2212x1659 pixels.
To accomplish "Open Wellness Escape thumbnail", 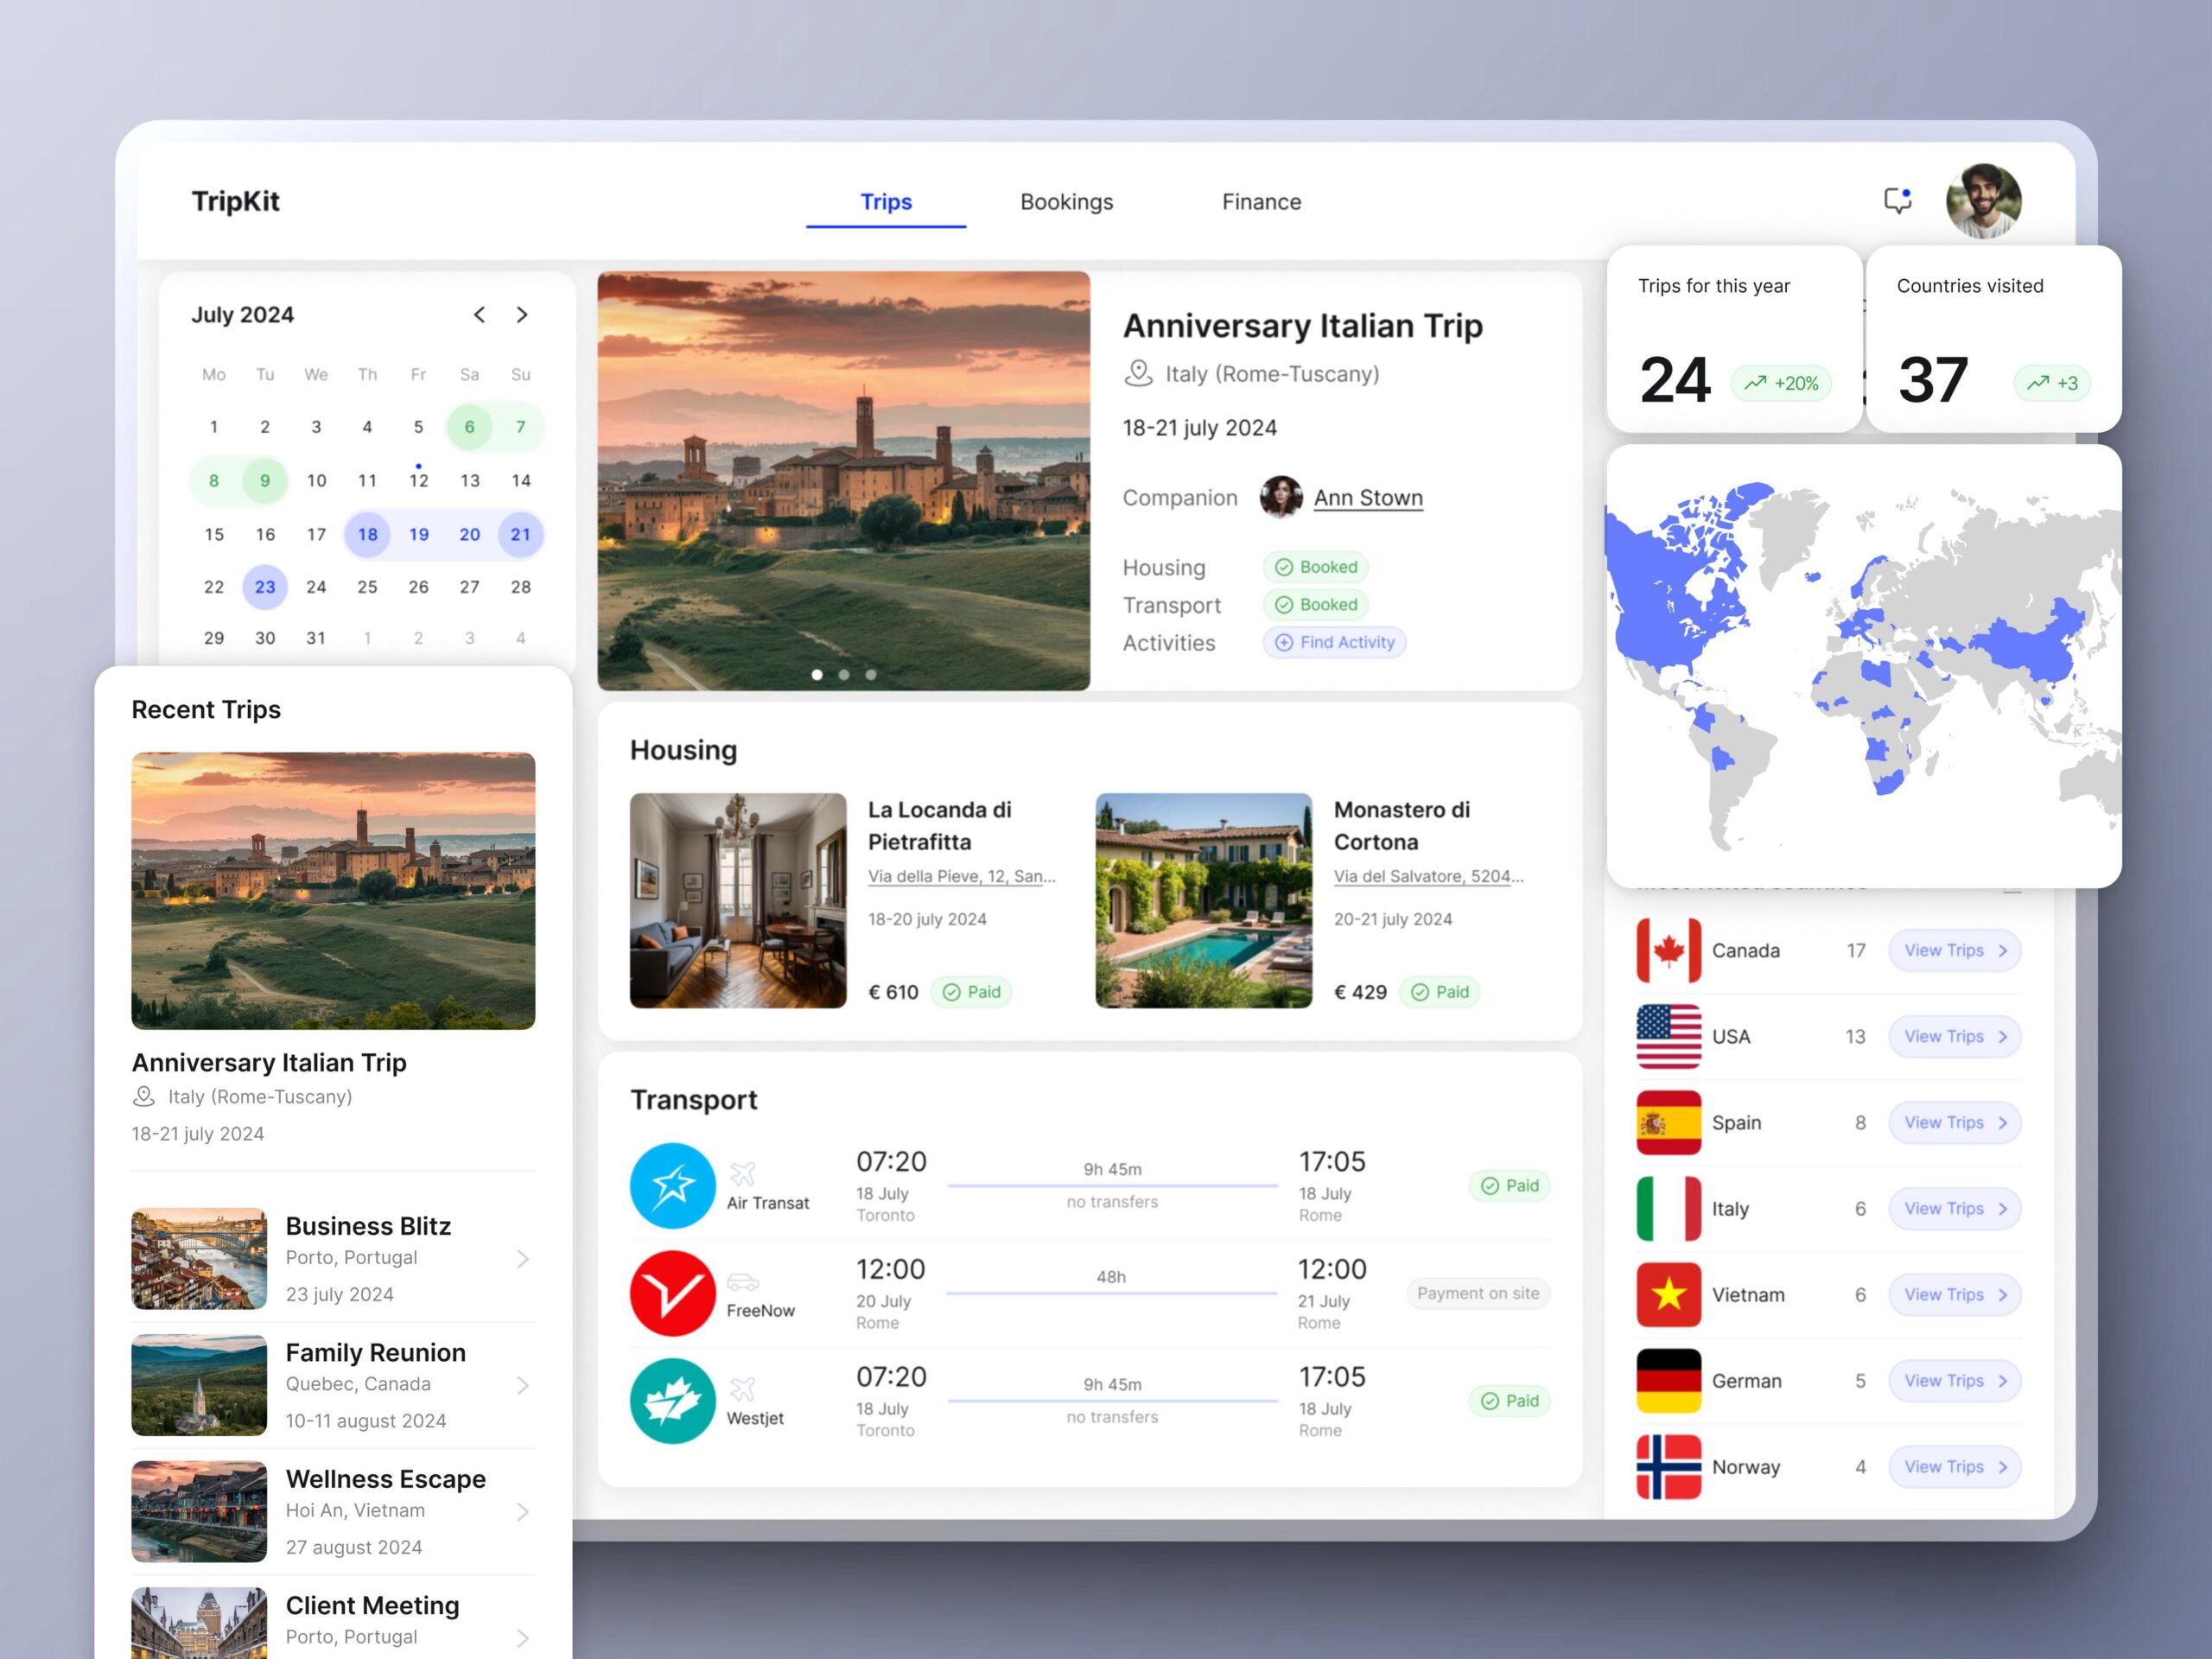I will 199,1512.
